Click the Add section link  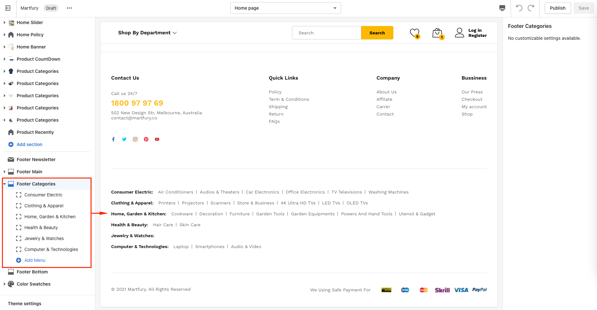(x=29, y=144)
